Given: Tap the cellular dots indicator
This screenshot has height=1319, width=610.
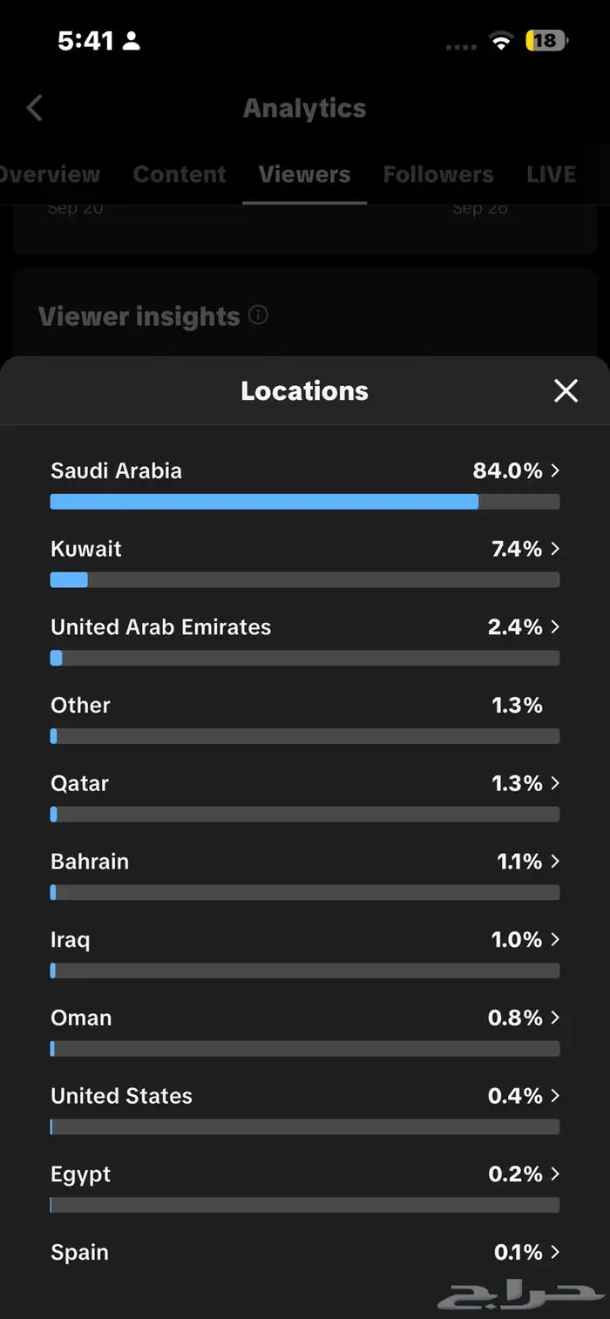Looking at the screenshot, I should [x=460, y=45].
